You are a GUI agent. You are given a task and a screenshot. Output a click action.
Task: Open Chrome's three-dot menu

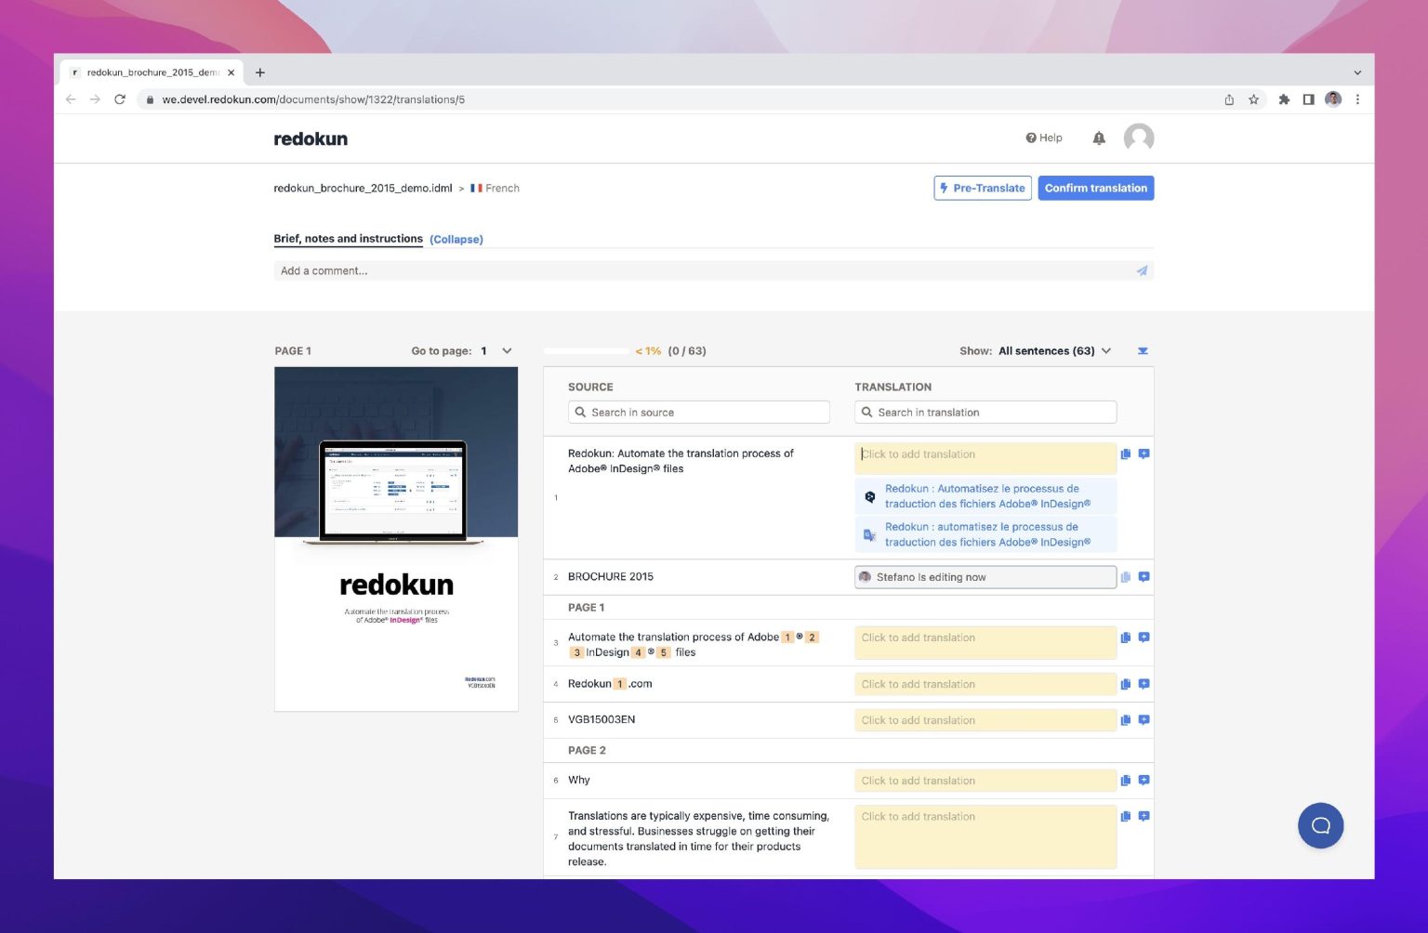coord(1358,99)
